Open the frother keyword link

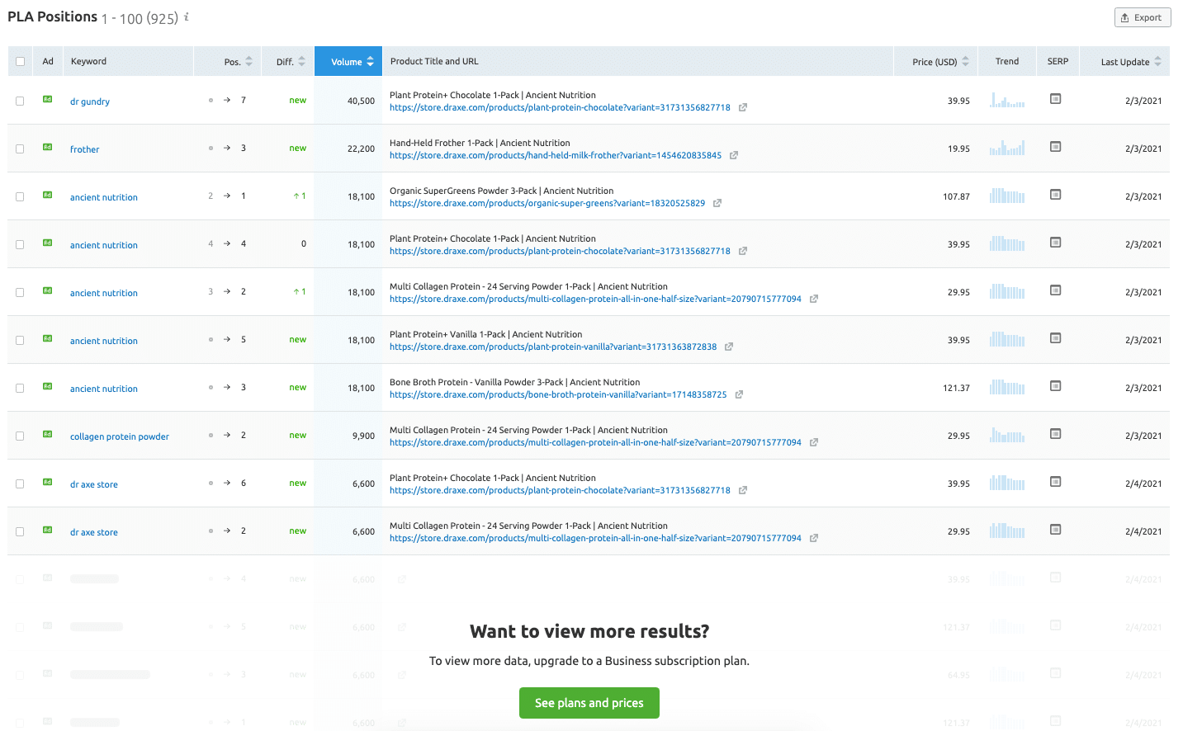click(84, 149)
